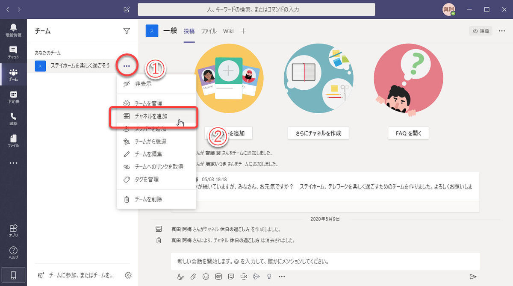Choose チームから脱退 in the context menu

(156, 142)
